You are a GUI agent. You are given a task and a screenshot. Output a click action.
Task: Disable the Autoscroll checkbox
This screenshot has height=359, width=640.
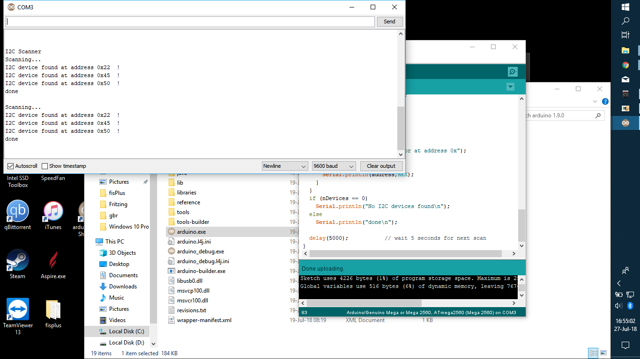tap(10, 166)
